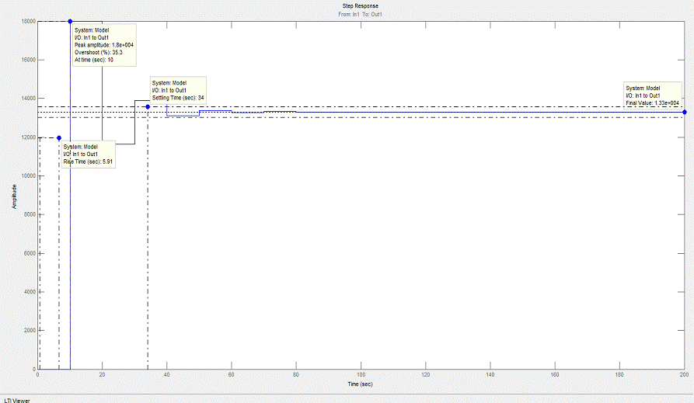Screen dimensions: 694x403
Task: Click the y-axis tick label 2000
Action: (x=29, y=331)
